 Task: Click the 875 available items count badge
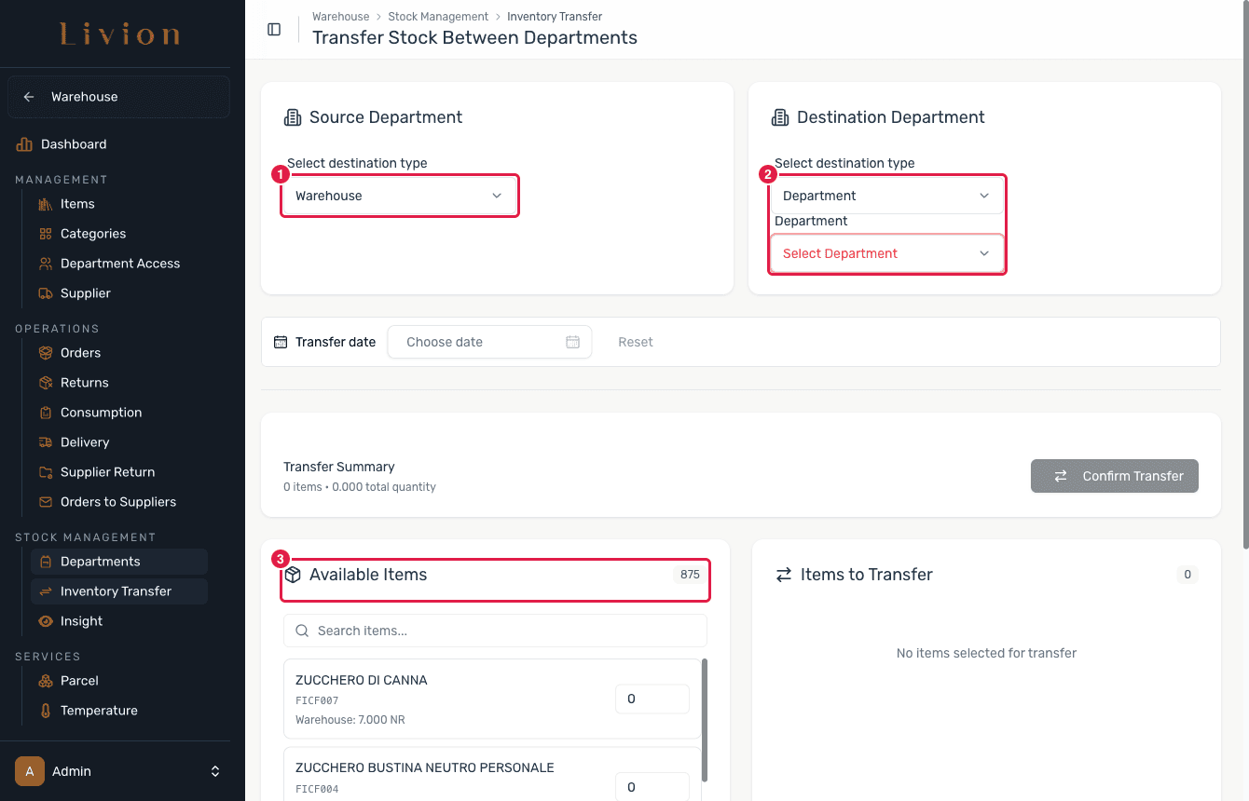click(690, 575)
